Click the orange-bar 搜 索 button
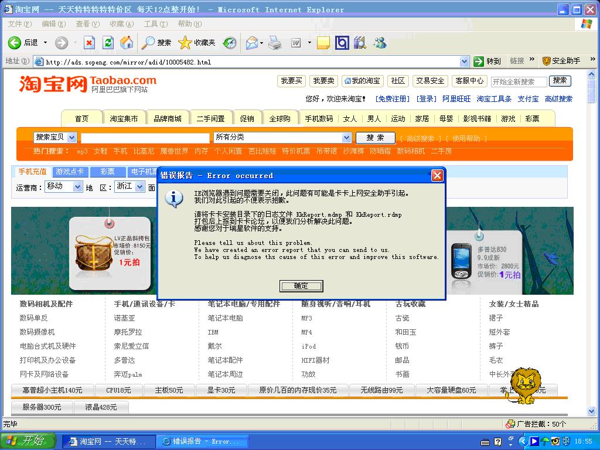600x450 pixels. [375, 138]
